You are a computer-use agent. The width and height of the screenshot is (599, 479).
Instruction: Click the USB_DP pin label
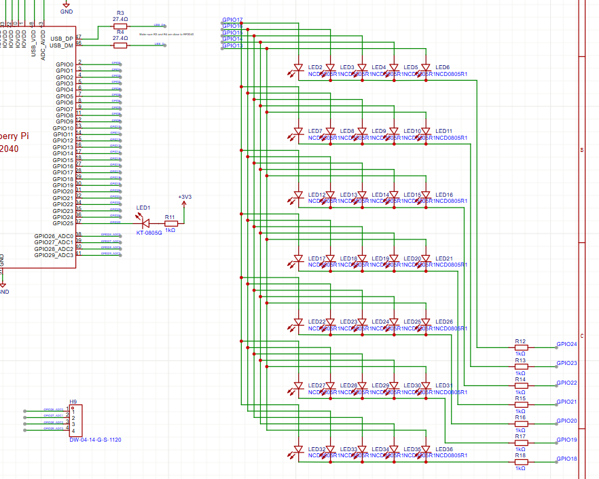(x=60, y=39)
